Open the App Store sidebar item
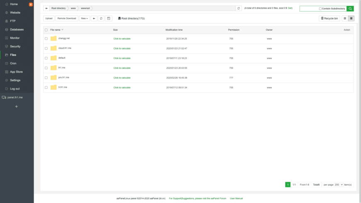The width and height of the screenshot is (361, 203). [17, 72]
